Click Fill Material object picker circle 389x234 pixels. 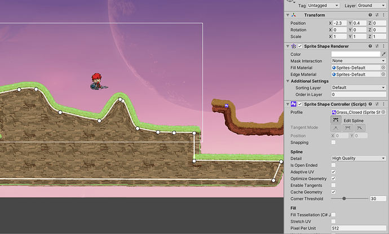(383, 68)
